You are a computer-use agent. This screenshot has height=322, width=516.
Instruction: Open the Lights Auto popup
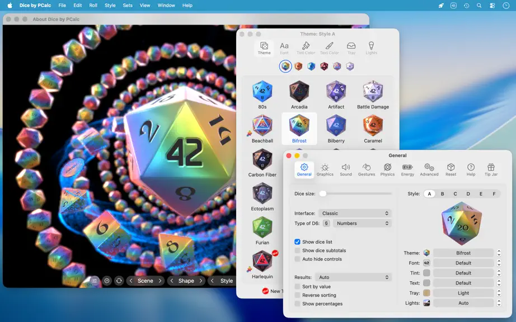click(463, 303)
